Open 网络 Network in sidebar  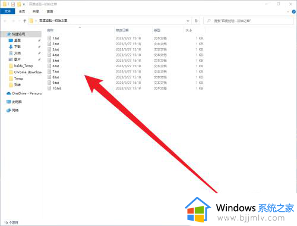click(15, 110)
